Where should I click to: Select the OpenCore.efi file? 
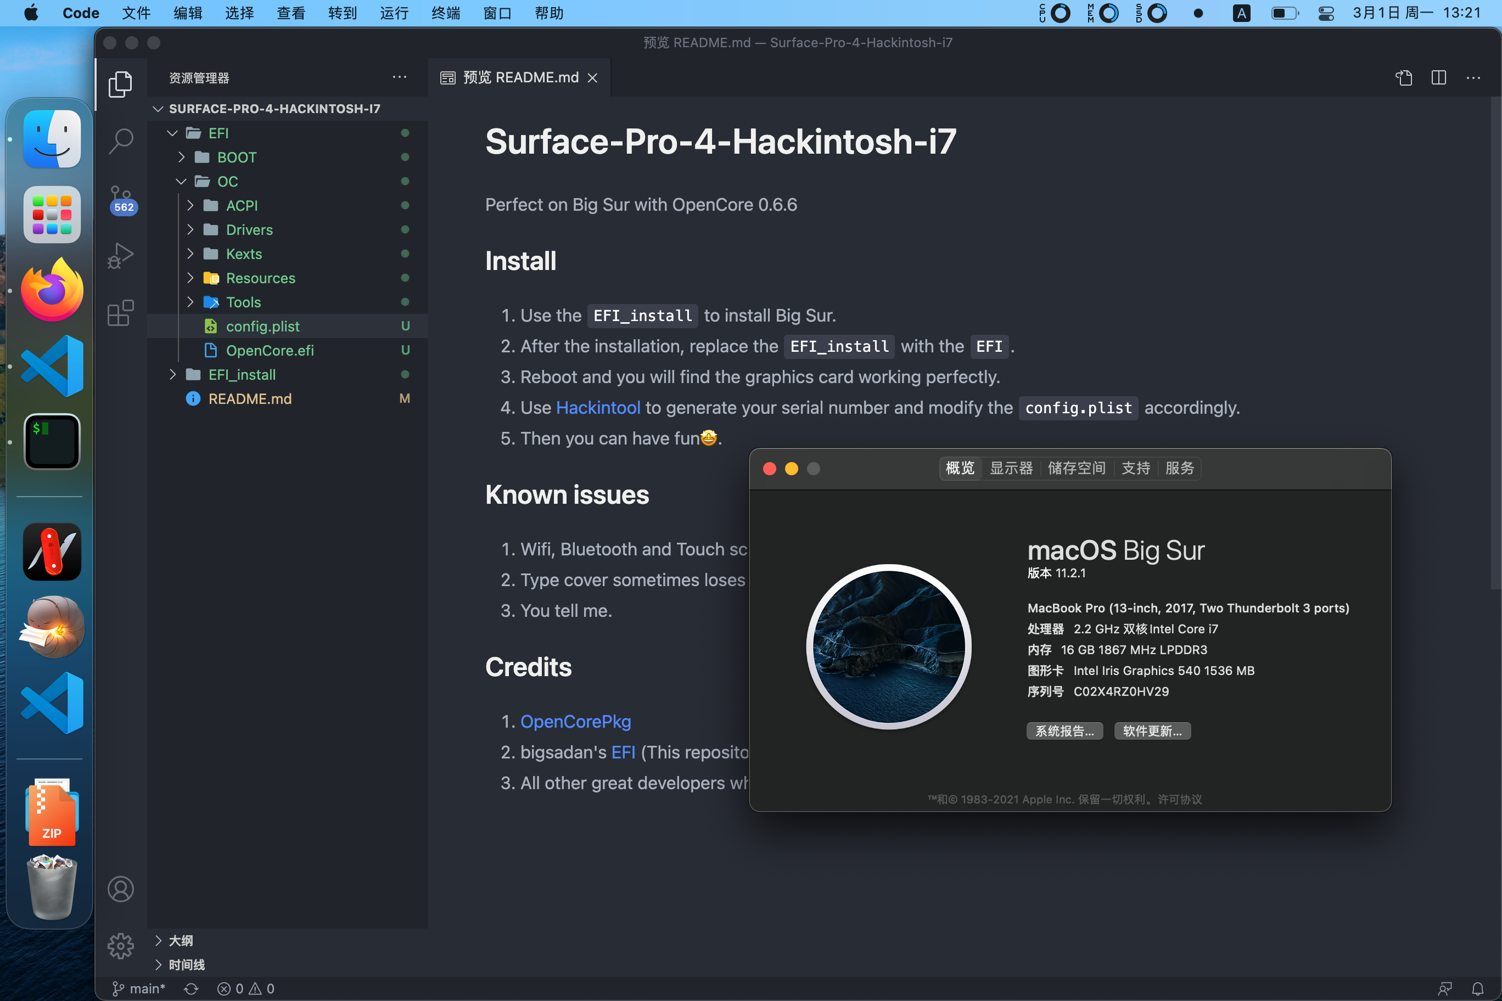pyautogui.click(x=287, y=351)
